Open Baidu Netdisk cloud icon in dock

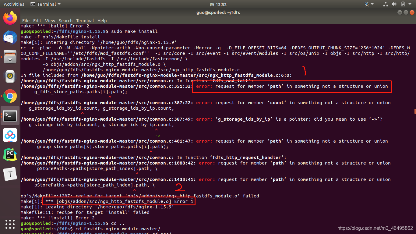tap(10, 135)
